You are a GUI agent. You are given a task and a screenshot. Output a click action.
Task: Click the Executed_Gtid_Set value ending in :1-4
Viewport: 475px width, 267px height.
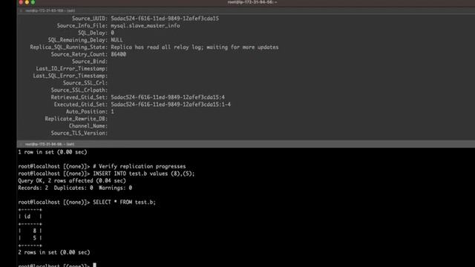click(171, 105)
